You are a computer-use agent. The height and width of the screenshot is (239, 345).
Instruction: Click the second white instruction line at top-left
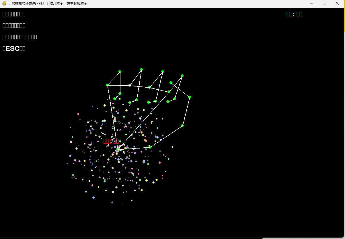point(14,25)
